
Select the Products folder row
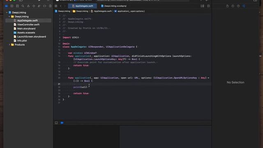(x=28, y=45)
